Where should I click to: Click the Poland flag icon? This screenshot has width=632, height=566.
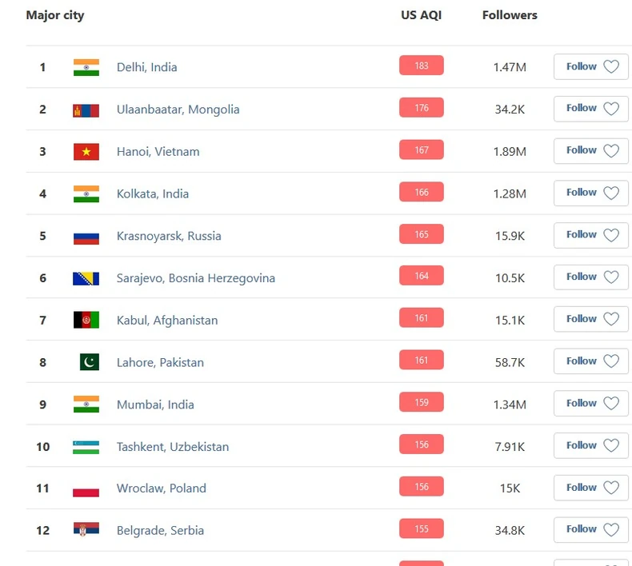tap(86, 488)
